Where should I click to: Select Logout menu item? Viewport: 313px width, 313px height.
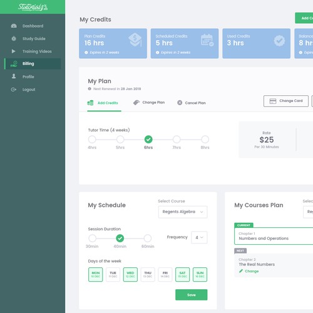[29, 90]
